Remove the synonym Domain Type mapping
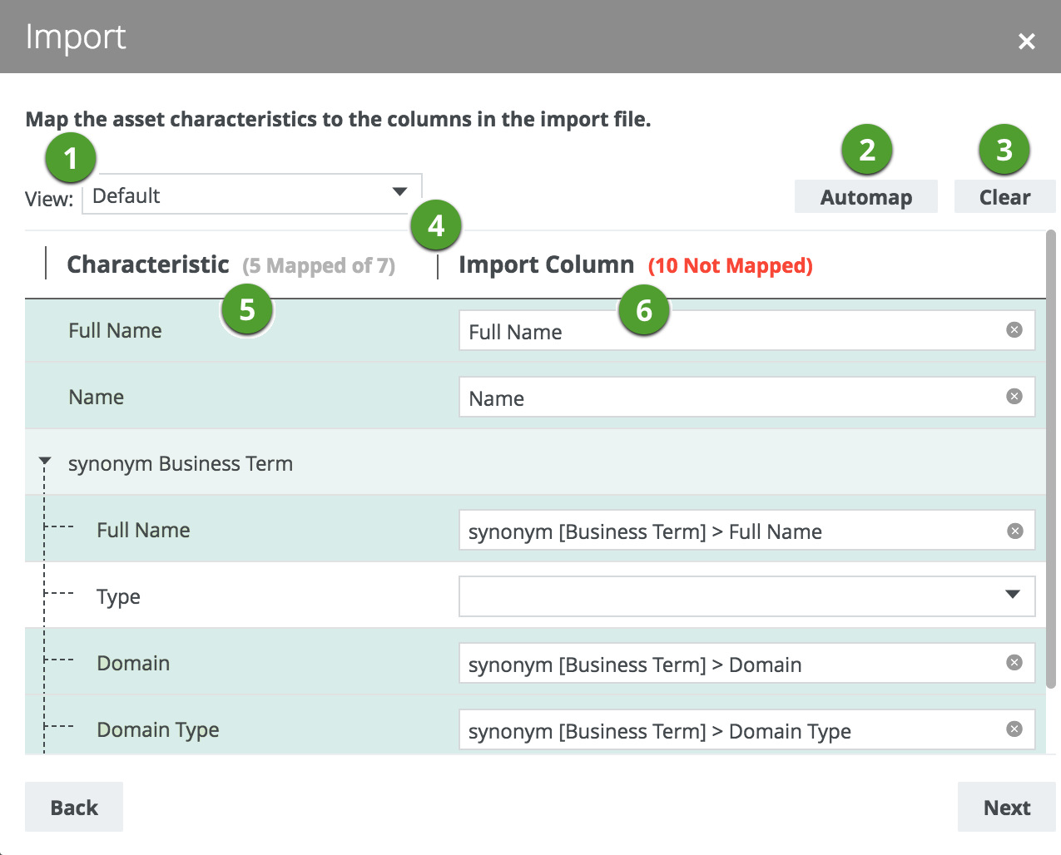Screen dimensions: 1061x855 click(1014, 729)
